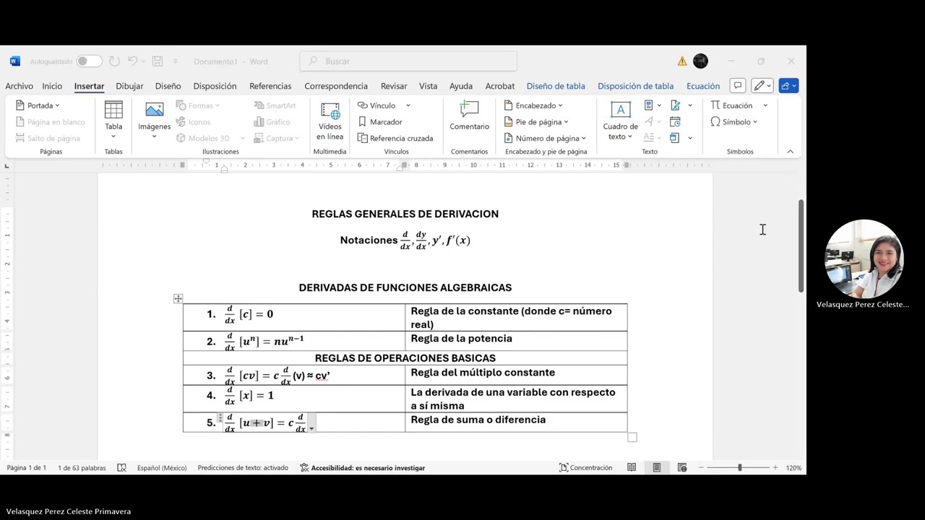Open the account profile picture

(700, 61)
